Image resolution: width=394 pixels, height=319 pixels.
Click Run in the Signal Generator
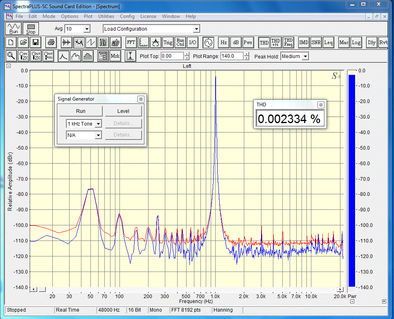click(x=81, y=111)
